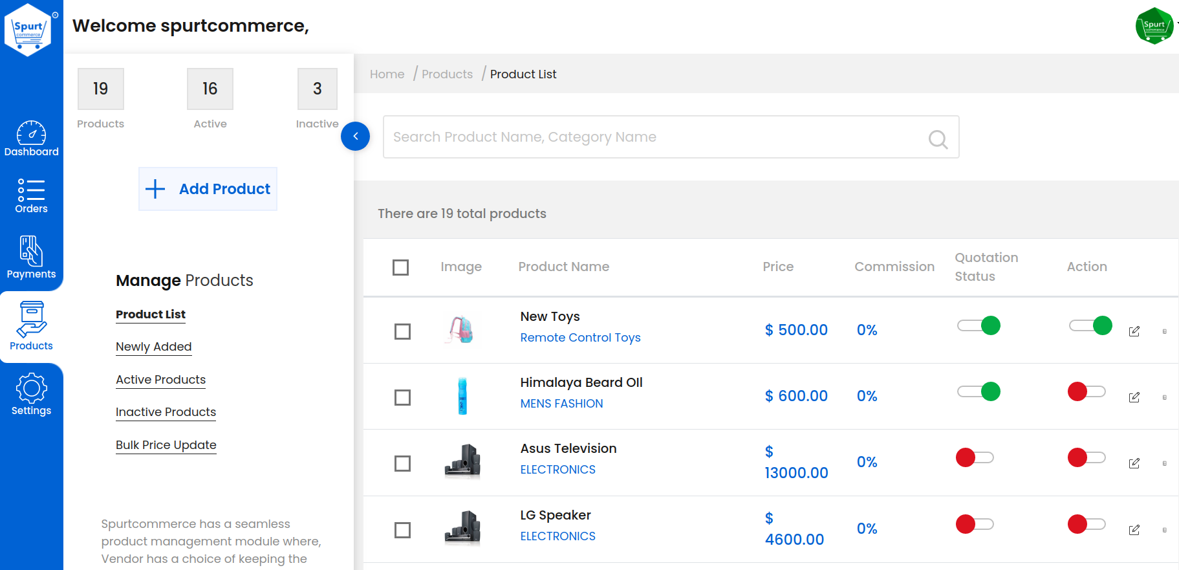Open Active Products list

[161, 380]
